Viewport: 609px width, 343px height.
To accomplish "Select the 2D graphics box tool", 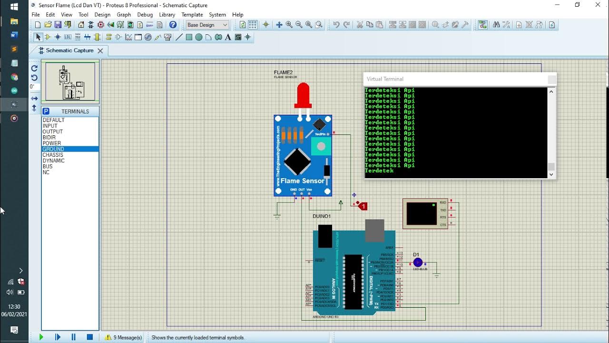I will (189, 37).
